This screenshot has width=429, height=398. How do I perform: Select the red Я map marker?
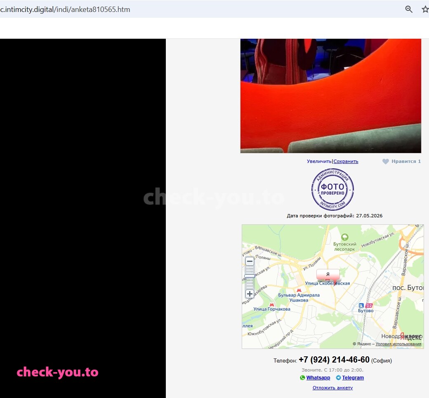click(328, 275)
